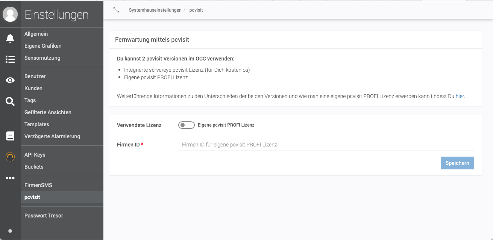493x240 pixels.
Task: Open the user avatar profile icon
Action: (x=10, y=14)
